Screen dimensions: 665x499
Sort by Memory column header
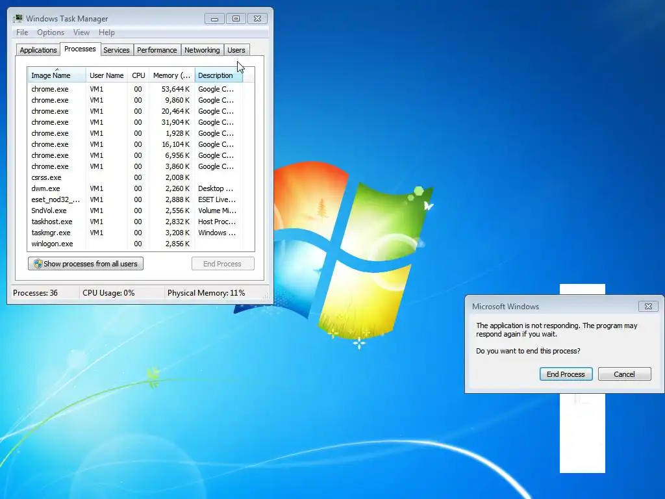(171, 75)
